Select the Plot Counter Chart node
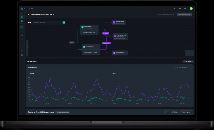The height and width of the screenshot is (130, 214). (x=120, y=36)
